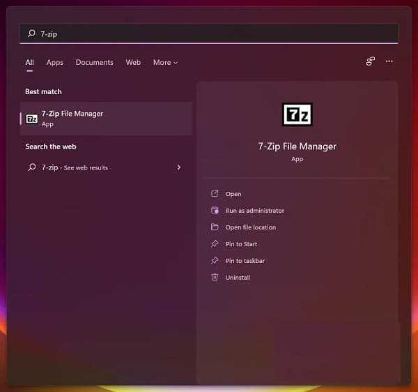Image resolution: width=418 pixels, height=392 pixels.
Task: Choose Uninstall
Action: (x=238, y=278)
